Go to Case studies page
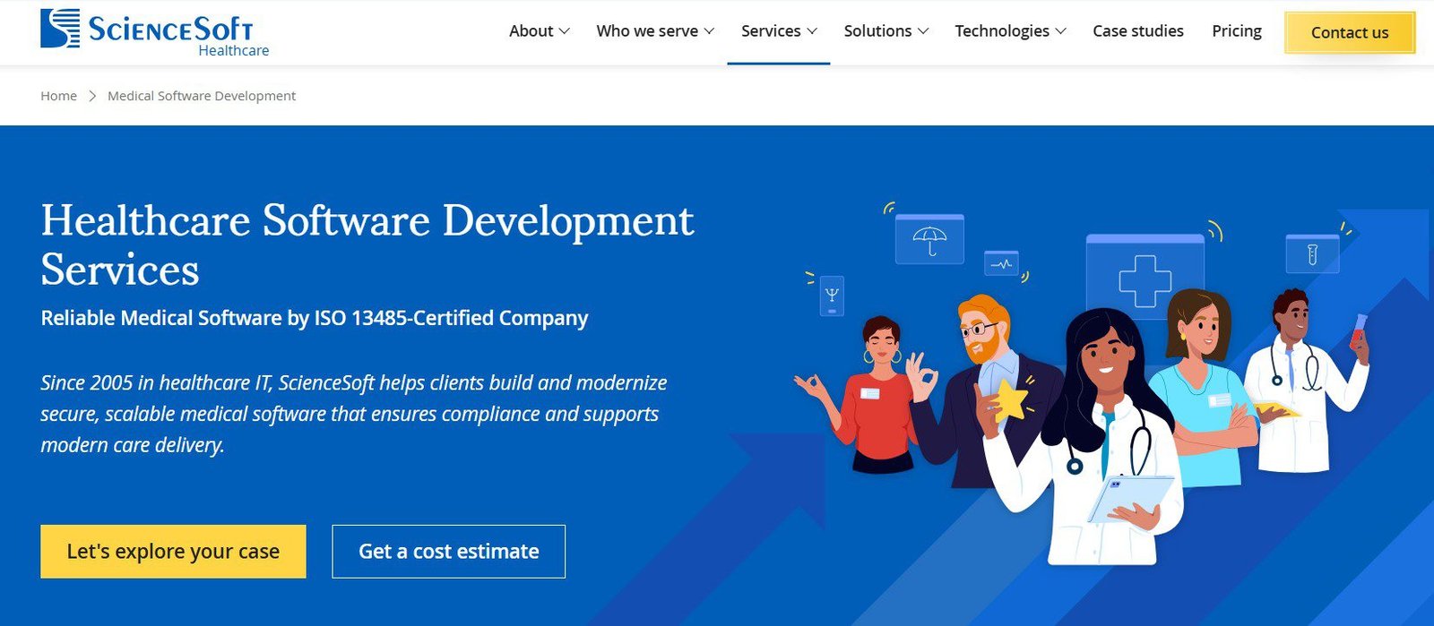1434x626 pixels. [1138, 30]
